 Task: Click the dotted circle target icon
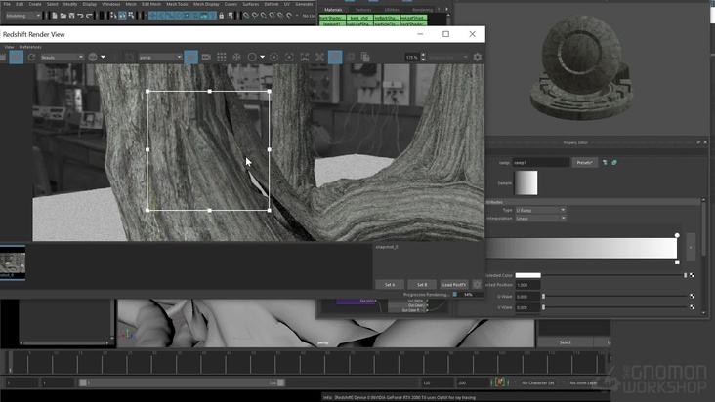pos(274,57)
